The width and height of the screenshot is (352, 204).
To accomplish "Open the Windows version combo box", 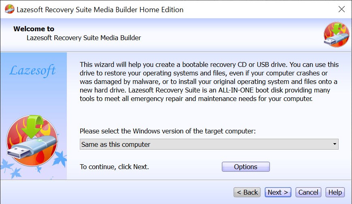I will click(x=209, y=144).
